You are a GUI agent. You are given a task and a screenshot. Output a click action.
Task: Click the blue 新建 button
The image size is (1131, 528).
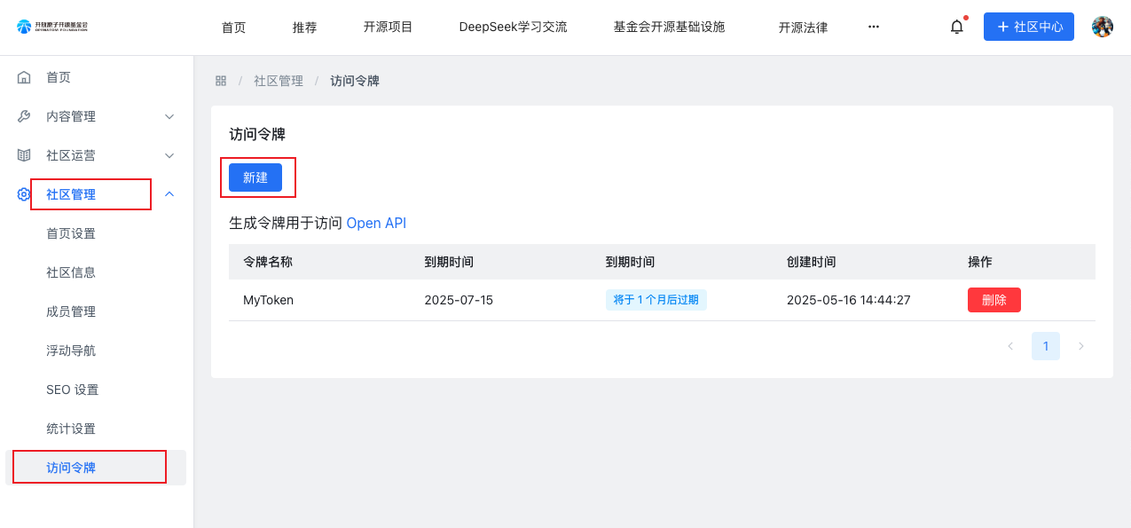(x=255, y=177)
